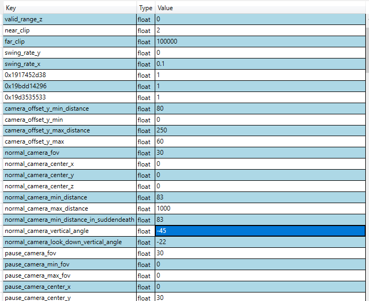The height and width of the screenshot is (301, 369).
Task: Edit the near_clip value 2
Action: (x=261, y=30)
